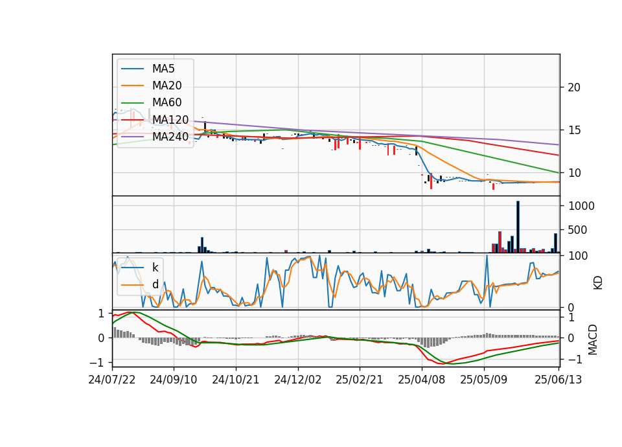Click the d legend label in KD panel

pyautogui.click(x=155, y=284)
